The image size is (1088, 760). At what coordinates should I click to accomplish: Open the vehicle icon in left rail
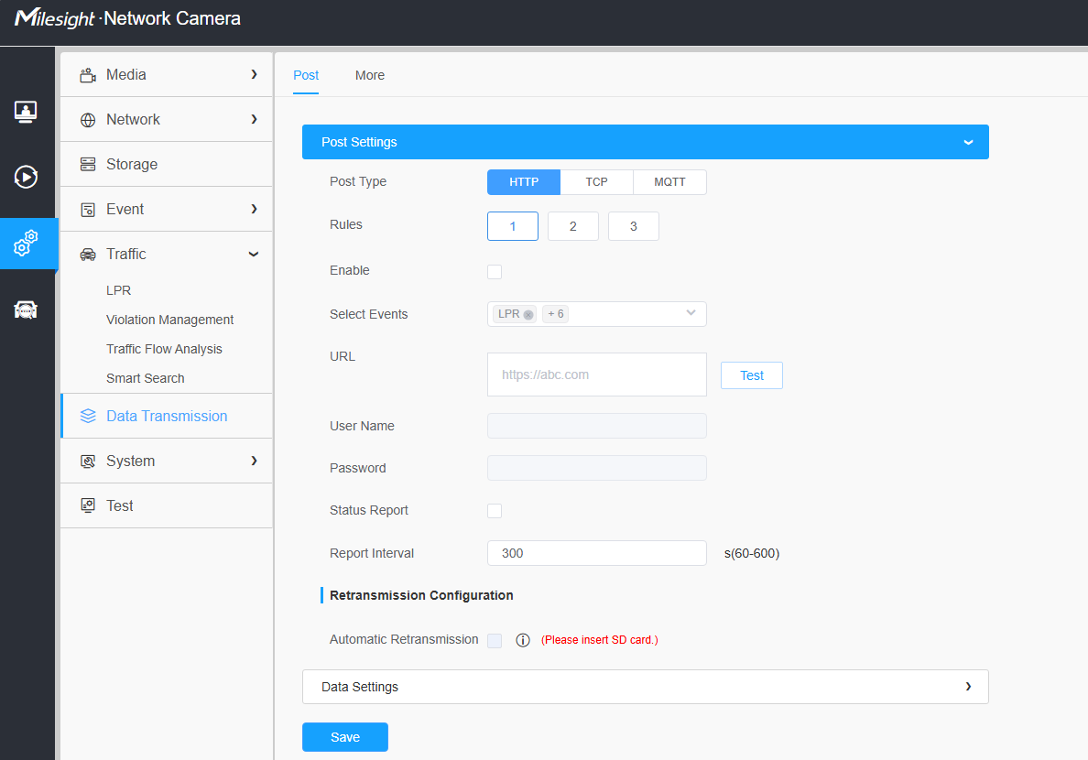pyautogui.click(x=26, y=309)
